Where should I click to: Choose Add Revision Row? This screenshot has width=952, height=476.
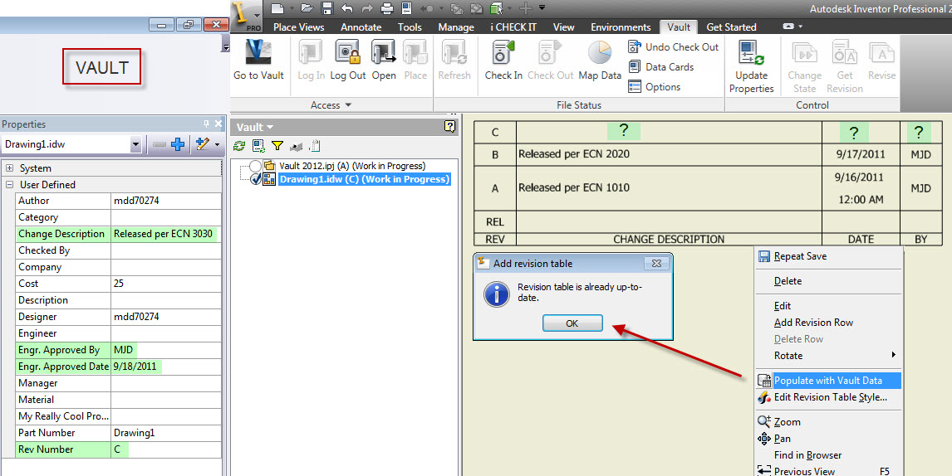(828, 322)
